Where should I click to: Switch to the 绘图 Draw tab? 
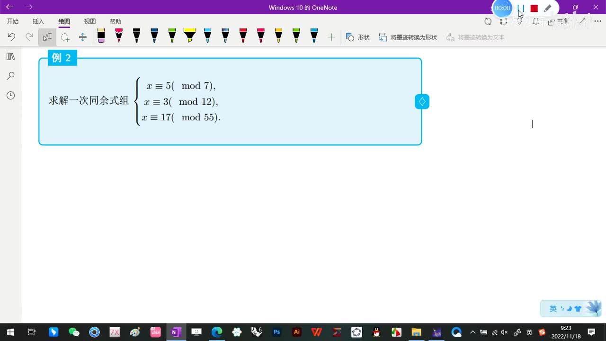tap(64, 21)
